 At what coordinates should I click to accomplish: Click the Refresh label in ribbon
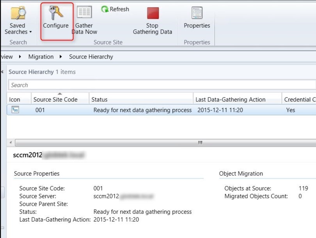(119, 9)
